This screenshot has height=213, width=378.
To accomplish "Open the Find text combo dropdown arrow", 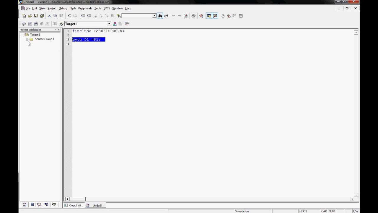I will (x=154, y=16).
